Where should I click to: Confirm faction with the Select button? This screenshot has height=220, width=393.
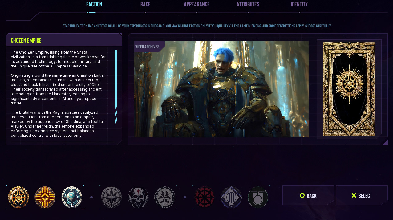[x=362, y=195]
